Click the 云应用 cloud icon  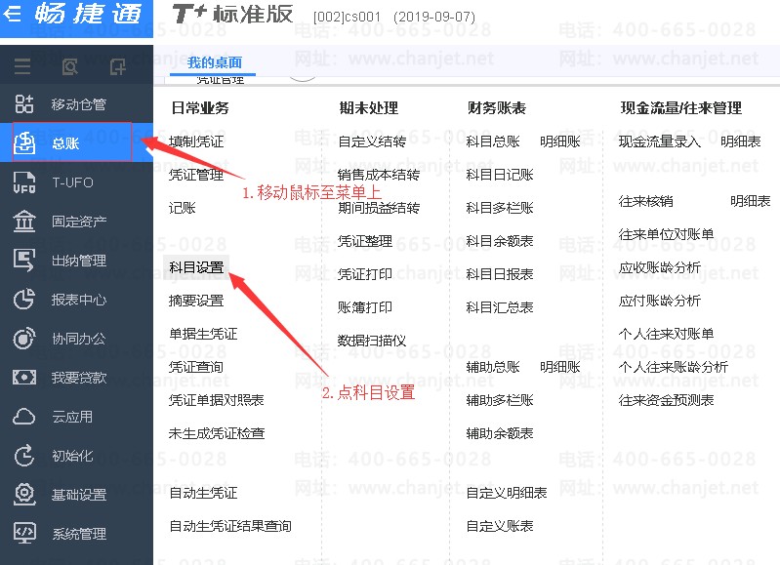point(23,417)
